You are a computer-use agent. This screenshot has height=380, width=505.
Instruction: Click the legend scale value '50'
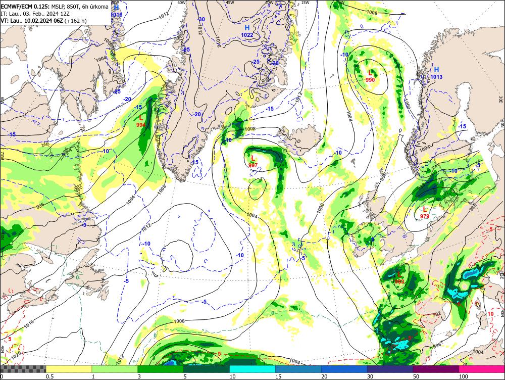(416, 376)
